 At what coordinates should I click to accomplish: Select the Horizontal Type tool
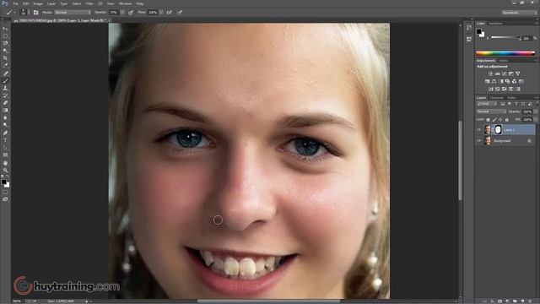(5, 140)
